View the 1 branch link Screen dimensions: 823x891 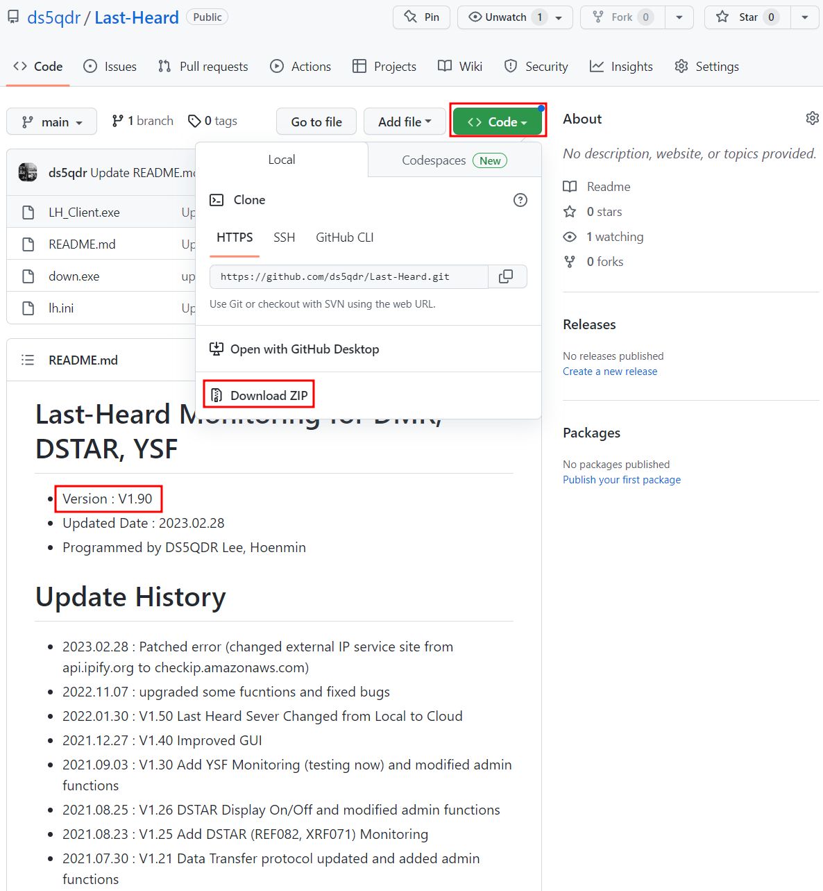[x=142, y=121]
